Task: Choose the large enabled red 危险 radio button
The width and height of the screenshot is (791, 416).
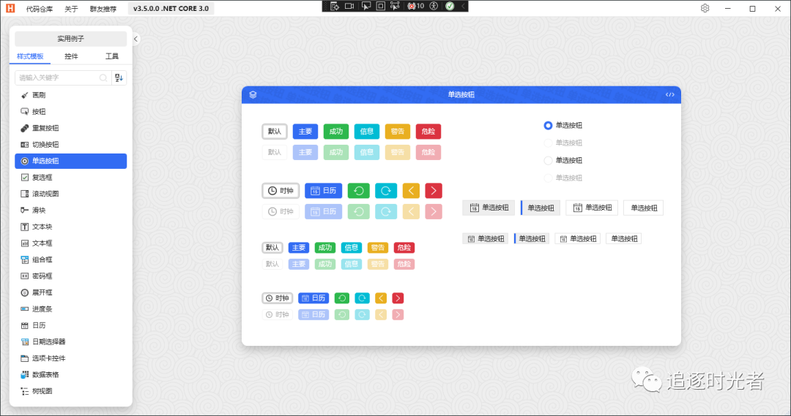Action: [428, 132]
